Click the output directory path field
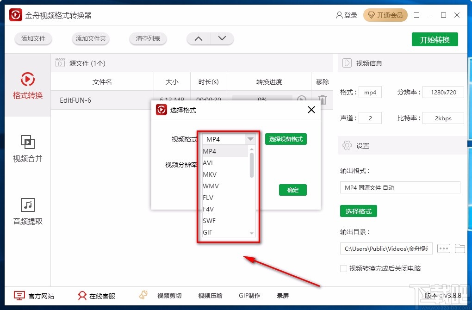This screenshot has width=472, height=310. [x=386, y=248]
